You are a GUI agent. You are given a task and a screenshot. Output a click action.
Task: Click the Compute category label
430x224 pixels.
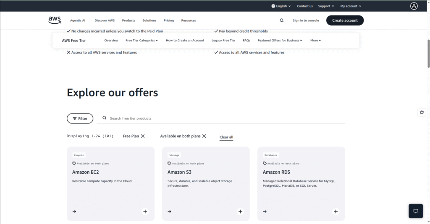tap(79, 155)
